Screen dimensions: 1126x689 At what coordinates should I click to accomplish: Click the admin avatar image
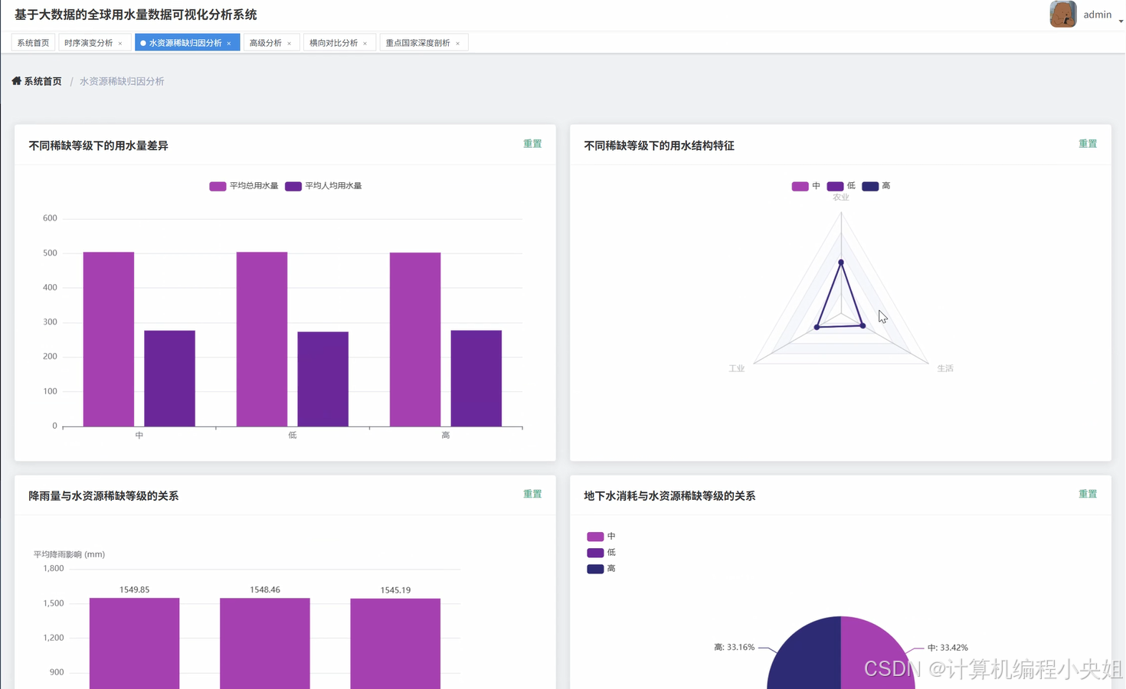pos(1062,14)
